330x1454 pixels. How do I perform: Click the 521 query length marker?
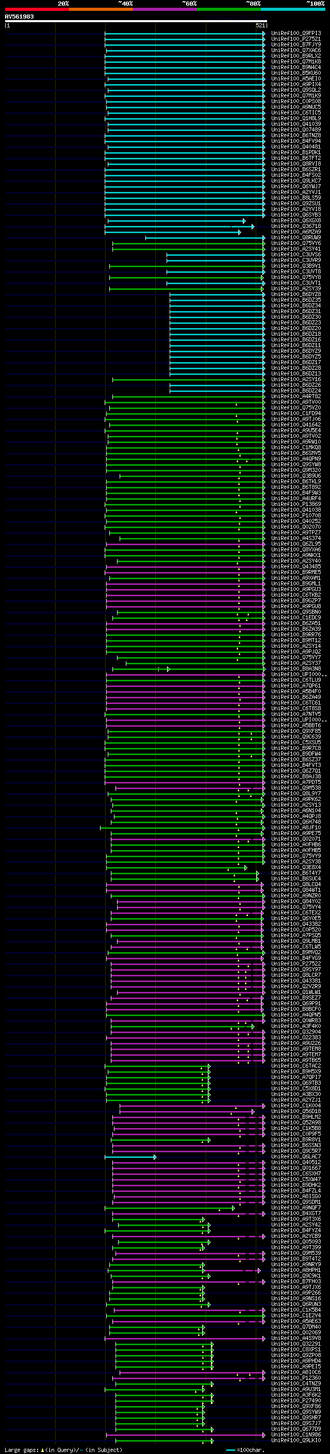pyautogui.click(x=260, y=25)
